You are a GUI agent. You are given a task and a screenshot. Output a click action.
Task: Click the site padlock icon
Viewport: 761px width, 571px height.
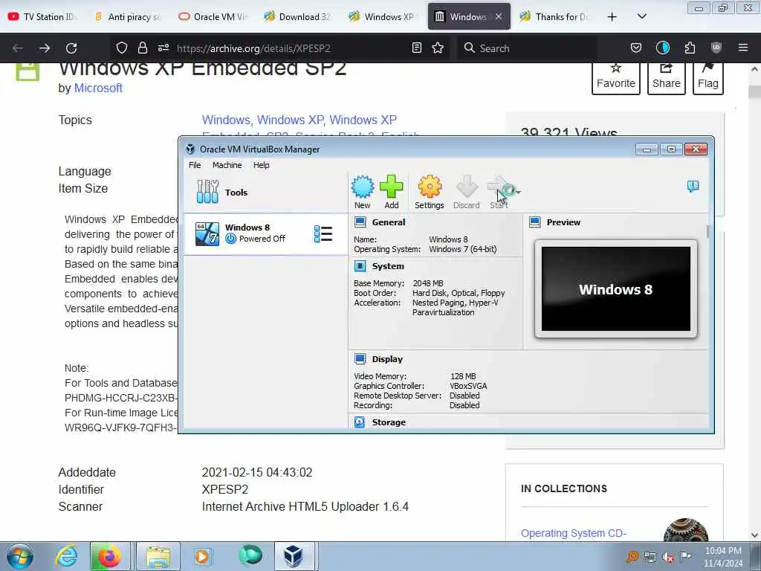(142, 48)
